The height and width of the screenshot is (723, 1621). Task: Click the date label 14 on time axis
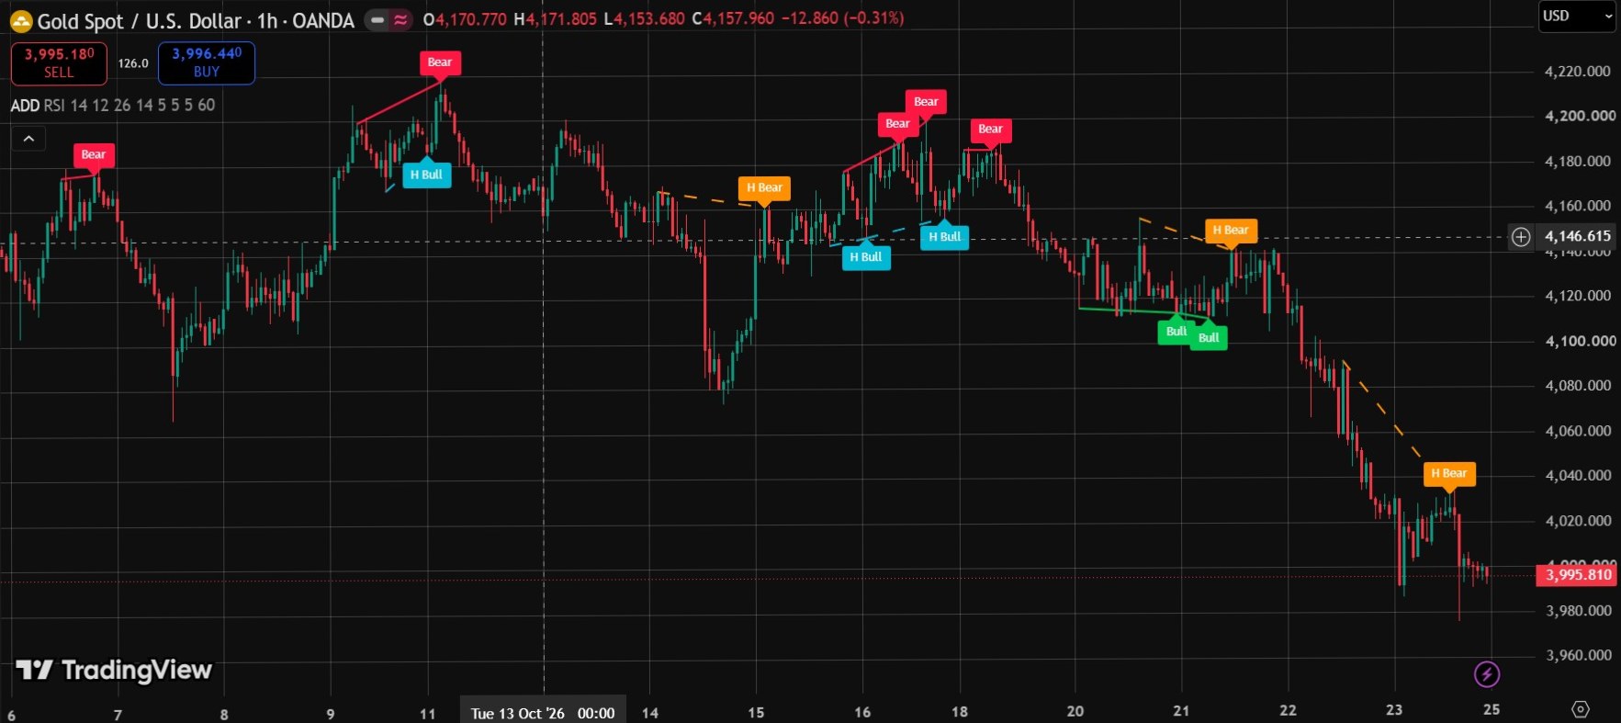650,713
